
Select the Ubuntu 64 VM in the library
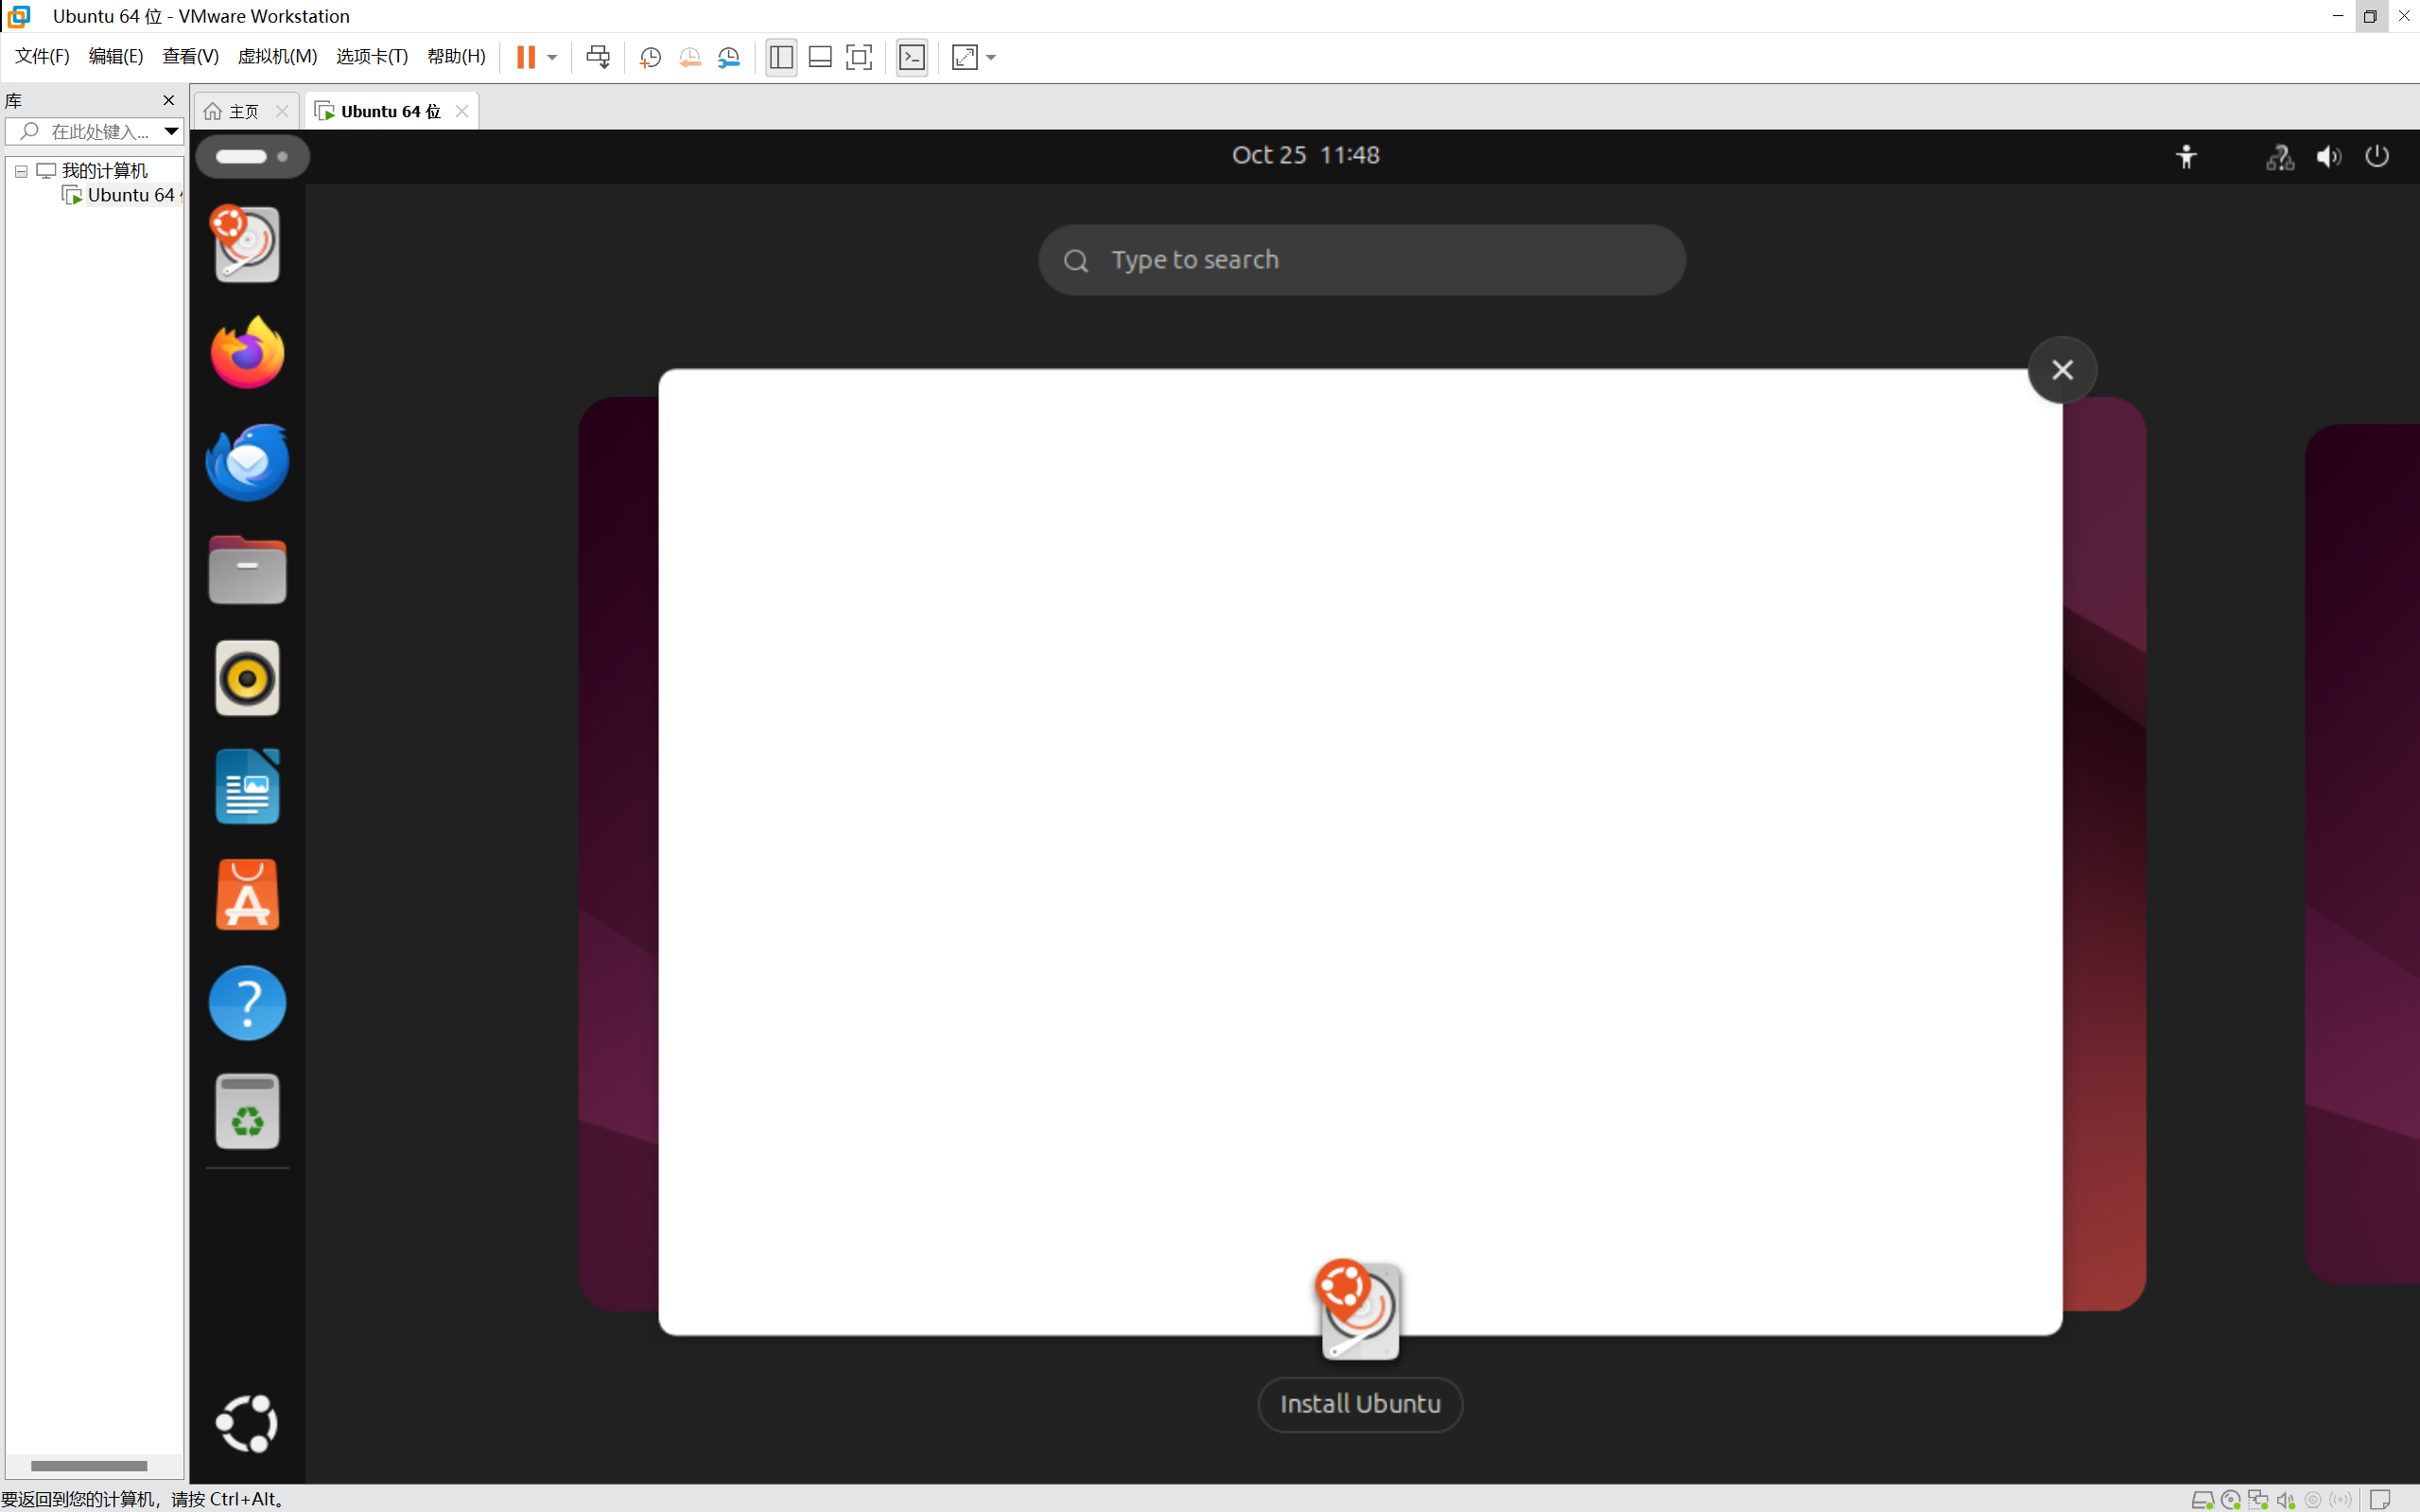123,195
